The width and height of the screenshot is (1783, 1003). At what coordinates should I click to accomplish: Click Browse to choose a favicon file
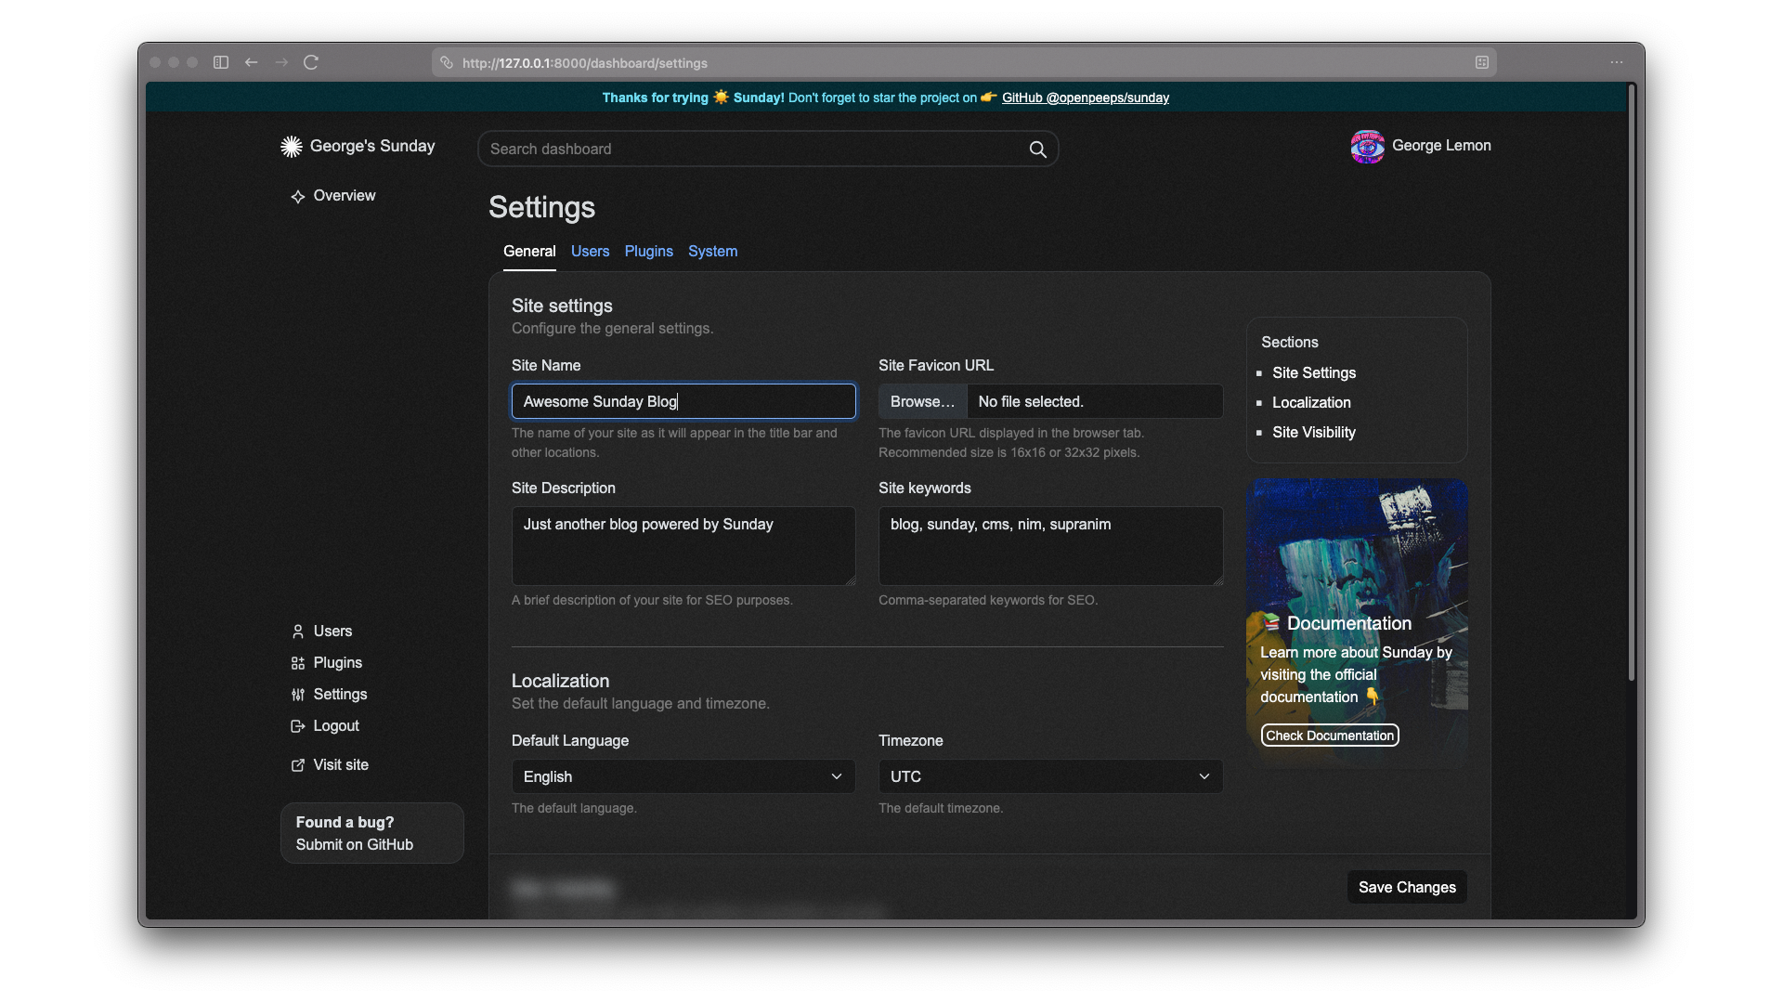(x=921, y=401)
